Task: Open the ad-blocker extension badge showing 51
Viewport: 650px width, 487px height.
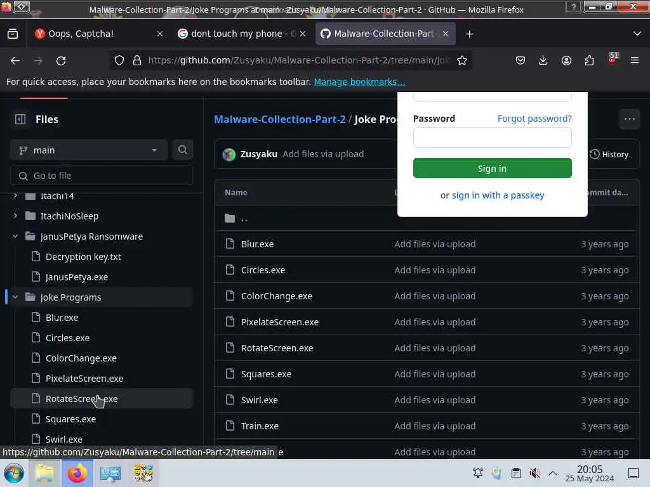Action: pyautogui.click(x=613, y=59)
